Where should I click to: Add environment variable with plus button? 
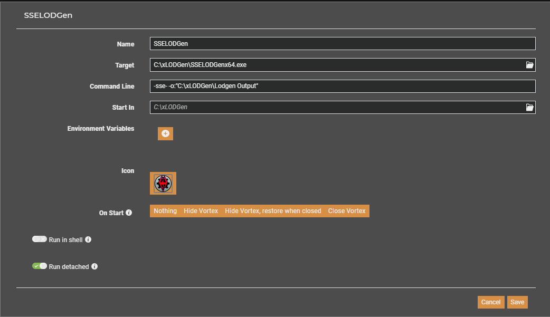(x=165, y=133)
